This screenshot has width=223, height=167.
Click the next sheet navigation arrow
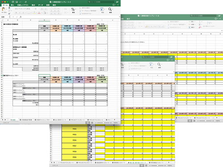pyautogui.click(x=5, y=120)
